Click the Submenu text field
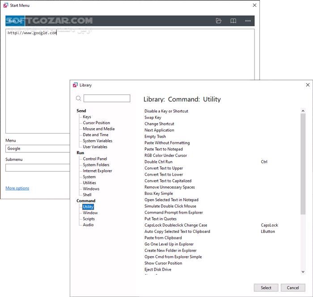The height and width of the screenshot is (297, 313). [x=38, y=168]
